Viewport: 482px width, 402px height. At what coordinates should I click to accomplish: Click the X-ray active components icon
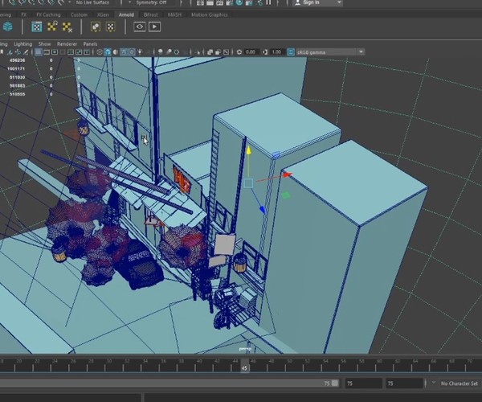coord(218,52)
